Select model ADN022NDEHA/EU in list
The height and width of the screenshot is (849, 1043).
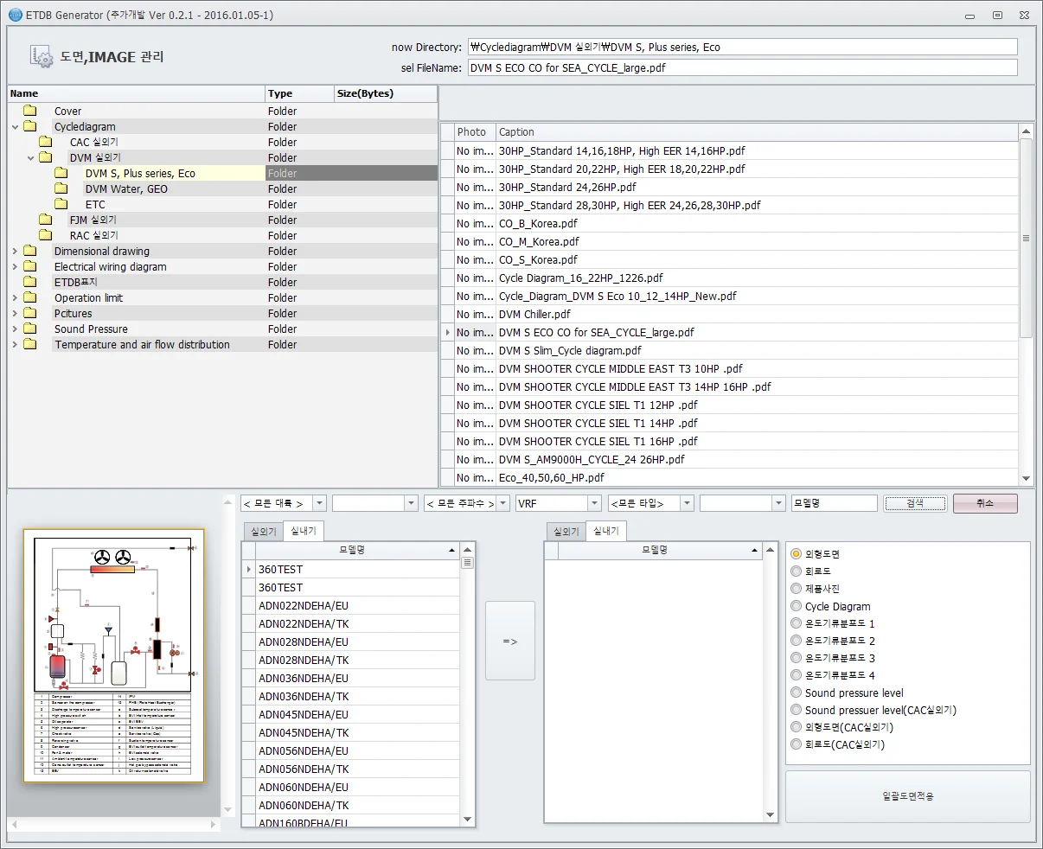click(x=350, y=605)
